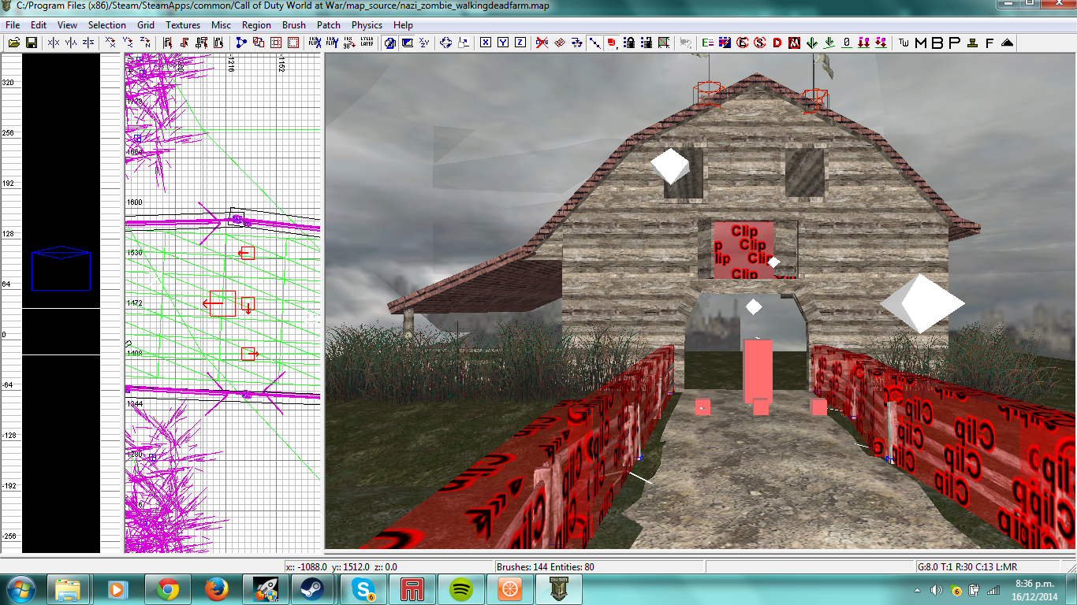This screenshot has height=605, width=1077.
Task: Click the green E list icon
Action: point(707,42)
